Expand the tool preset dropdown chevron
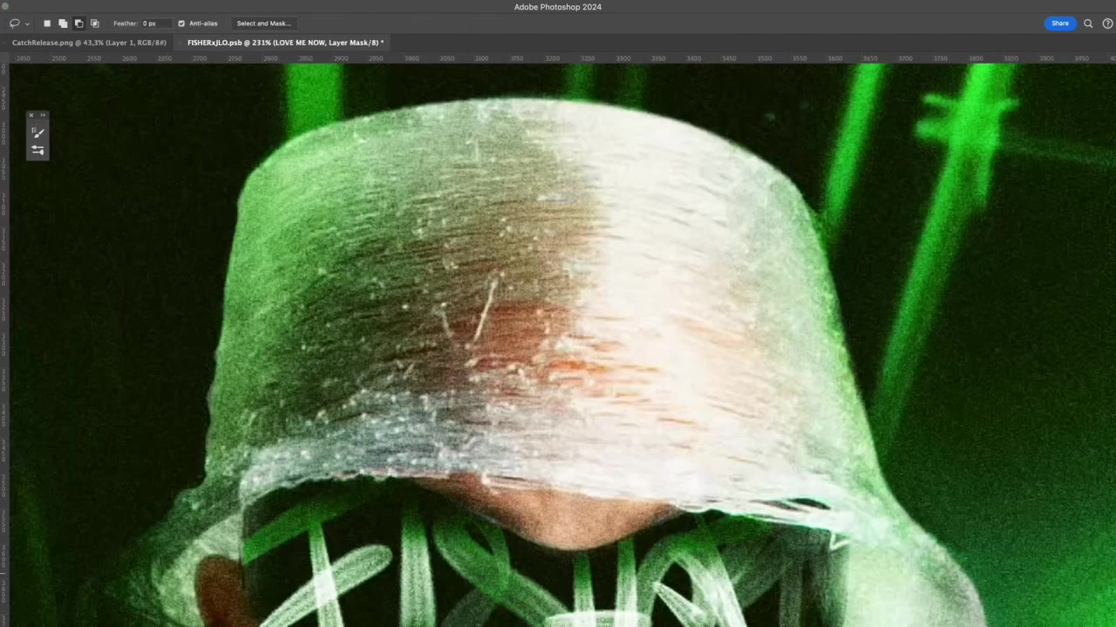 tap(27, 24)
